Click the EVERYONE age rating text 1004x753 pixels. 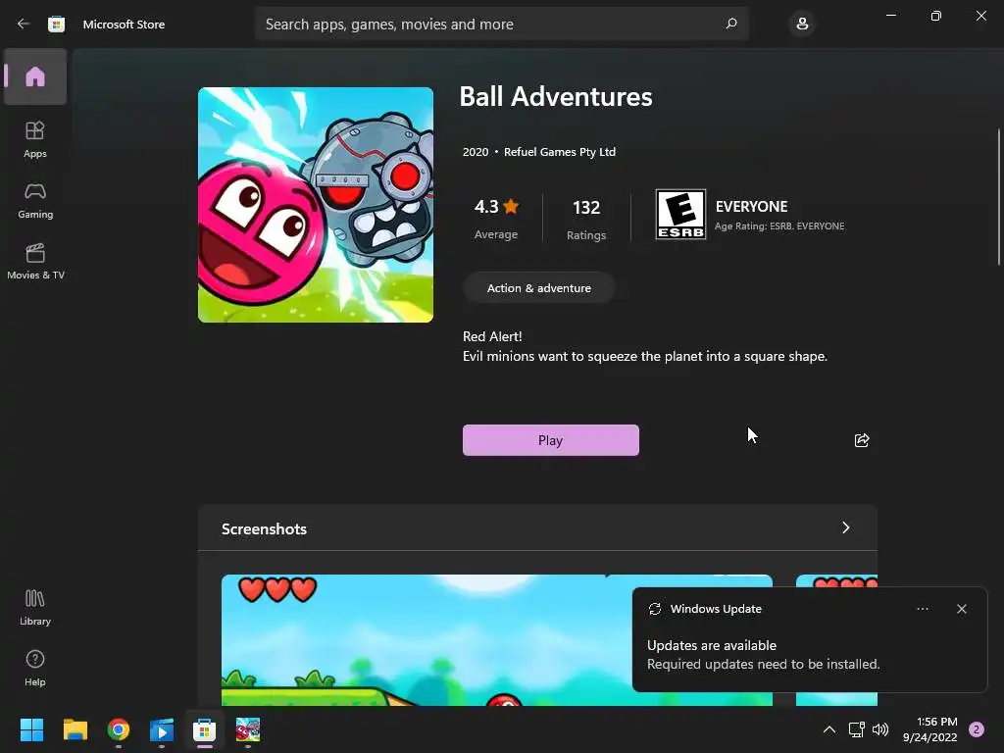[751, 207]
